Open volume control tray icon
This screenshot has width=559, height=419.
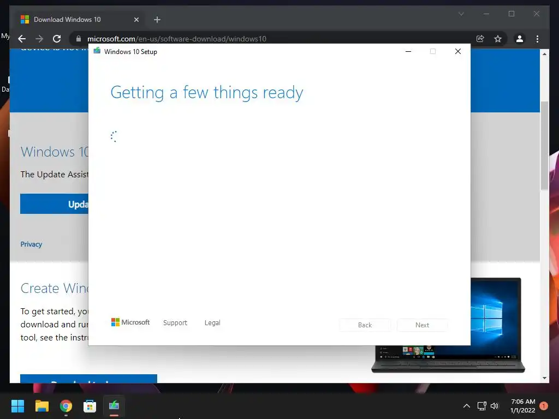pos(495,406)
